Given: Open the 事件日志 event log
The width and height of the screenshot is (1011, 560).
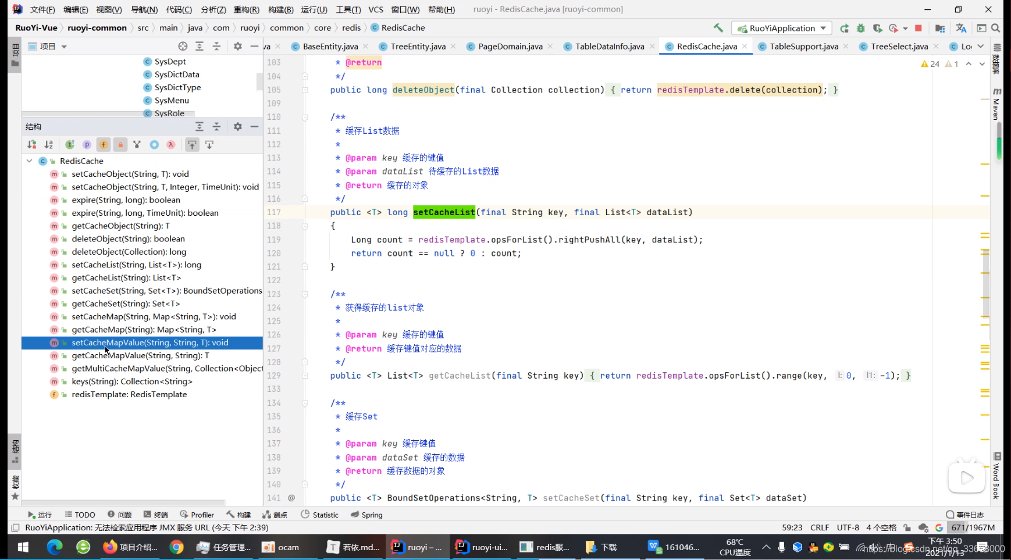Looking at the screenshot, I should [x=964, y=515].
